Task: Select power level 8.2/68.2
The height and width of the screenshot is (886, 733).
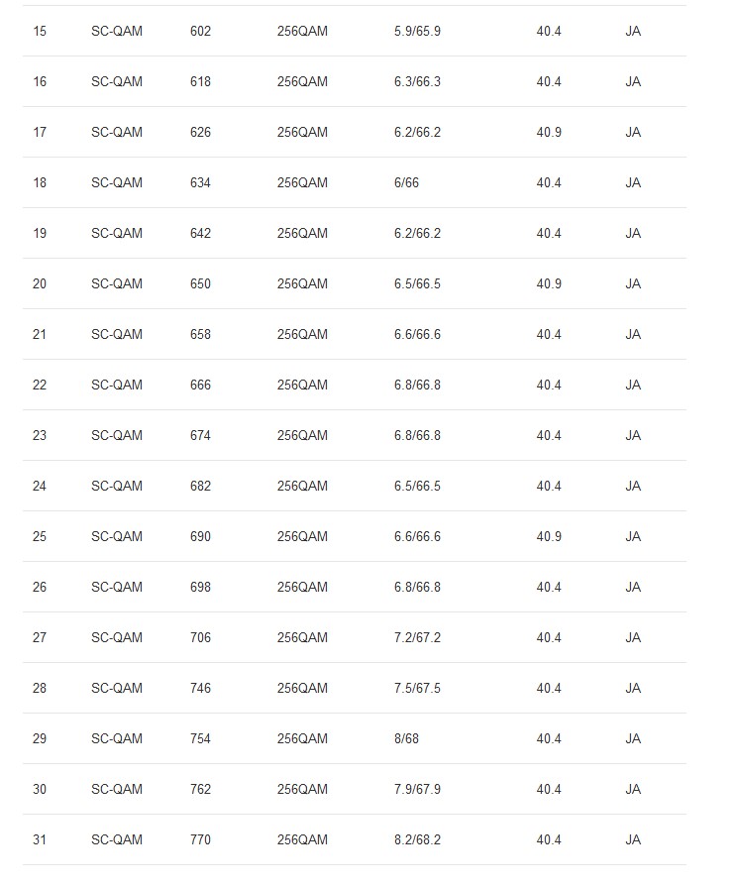Action: tap(417, 839)
